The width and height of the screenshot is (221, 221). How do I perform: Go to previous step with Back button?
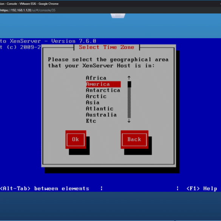pos(134,139)
